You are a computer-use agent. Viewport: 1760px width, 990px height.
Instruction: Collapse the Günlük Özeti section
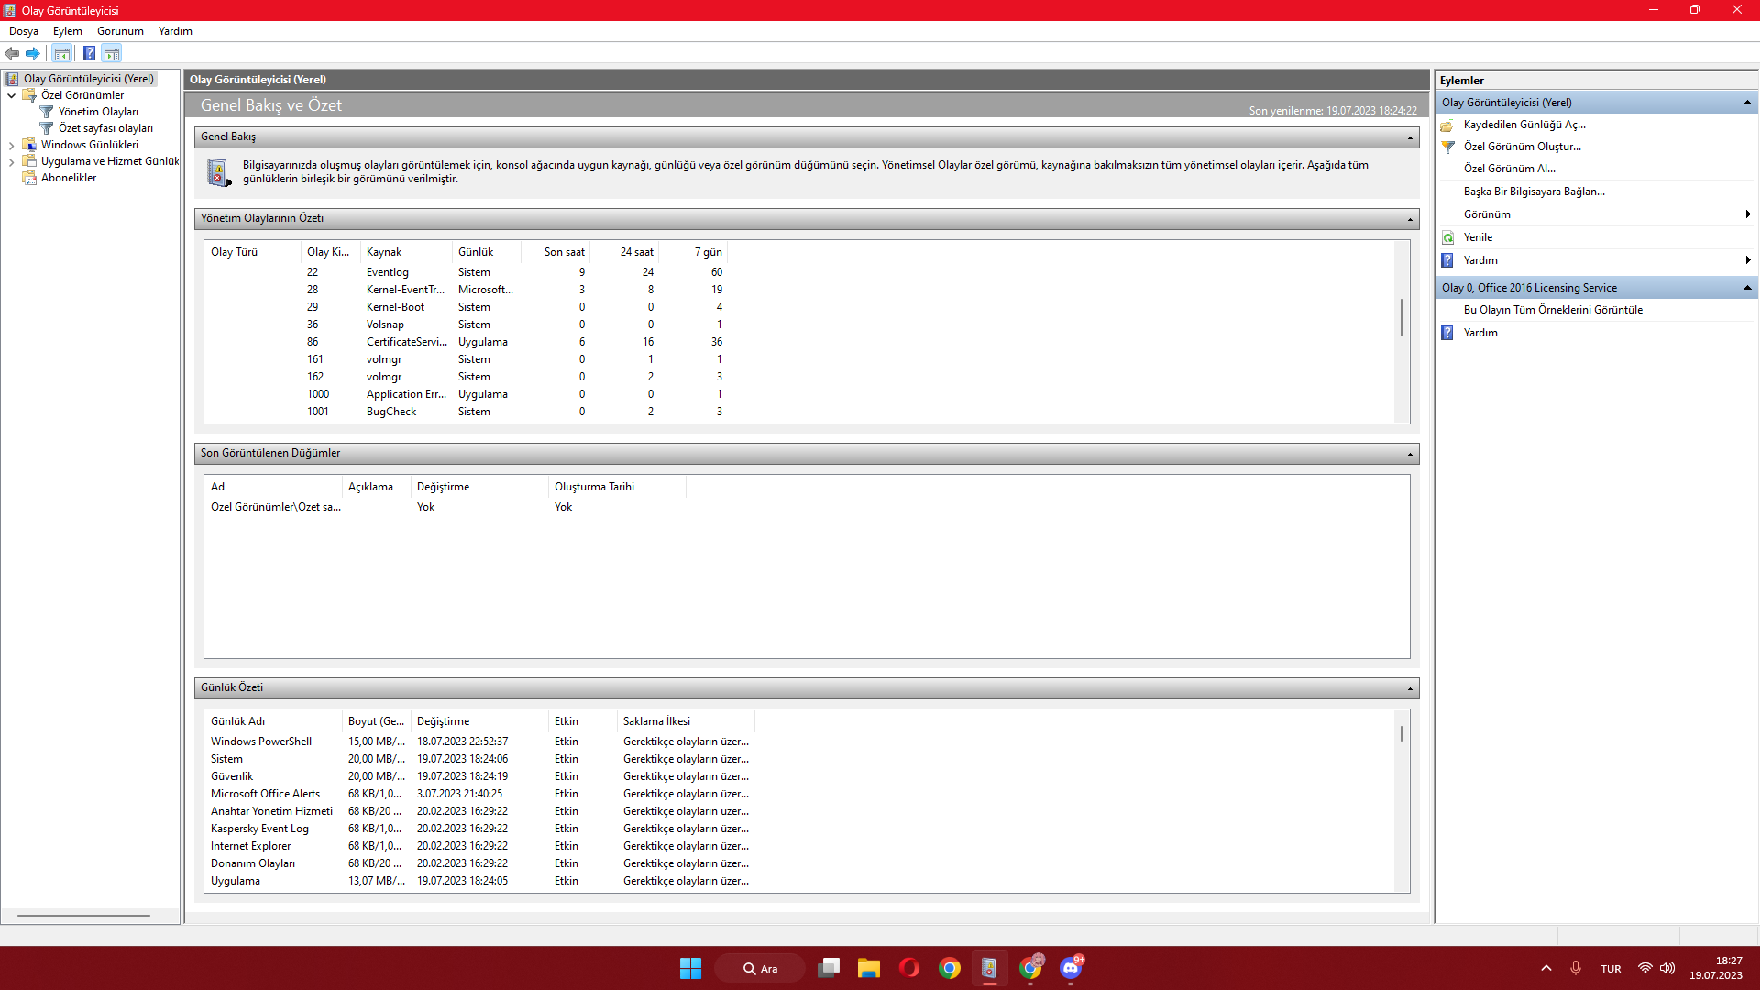[x=1410, y=688]
